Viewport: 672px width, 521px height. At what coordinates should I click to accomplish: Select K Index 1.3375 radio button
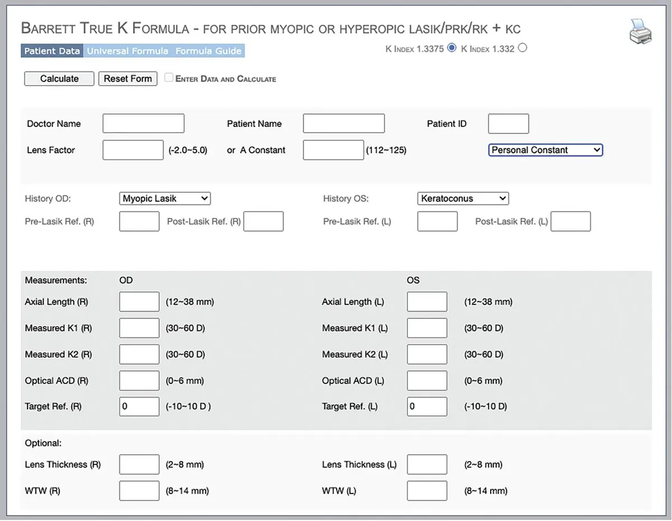(452, 48)
